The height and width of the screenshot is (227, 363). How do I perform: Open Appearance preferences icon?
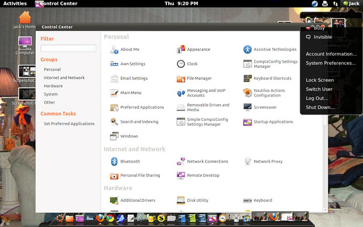pyautogui.click(x=181, y=49)
